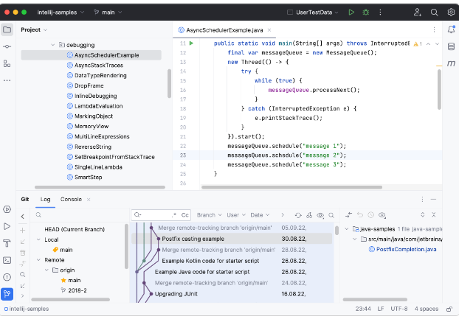Viewport: 459px width, 319px height.
Task: Open the UserTestData run configuration dropdown
Action: [x=312, y=13]
